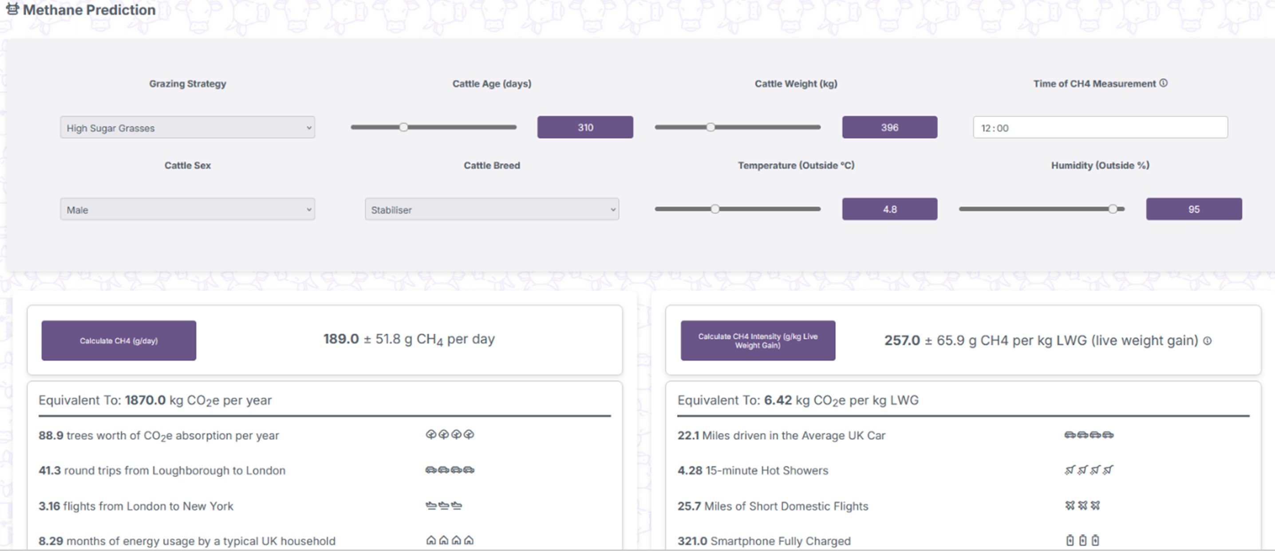This screenshot has height=551, width=1275.
Task: Click info icon next to Time of CH4 Measurement
Action: coord(1163,83)
